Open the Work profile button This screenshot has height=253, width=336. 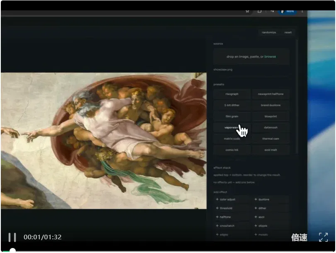tap(287, 11)
